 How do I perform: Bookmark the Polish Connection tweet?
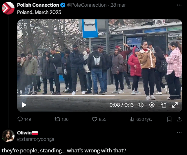tap(169, 119)
